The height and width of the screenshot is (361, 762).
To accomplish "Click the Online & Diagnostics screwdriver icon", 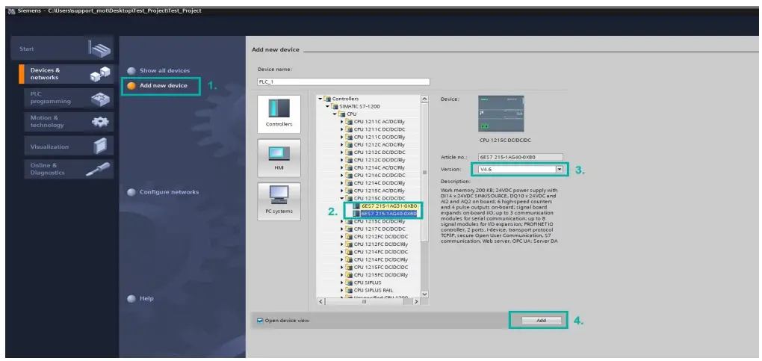I will pyautogui.click(x=98, y=169).
